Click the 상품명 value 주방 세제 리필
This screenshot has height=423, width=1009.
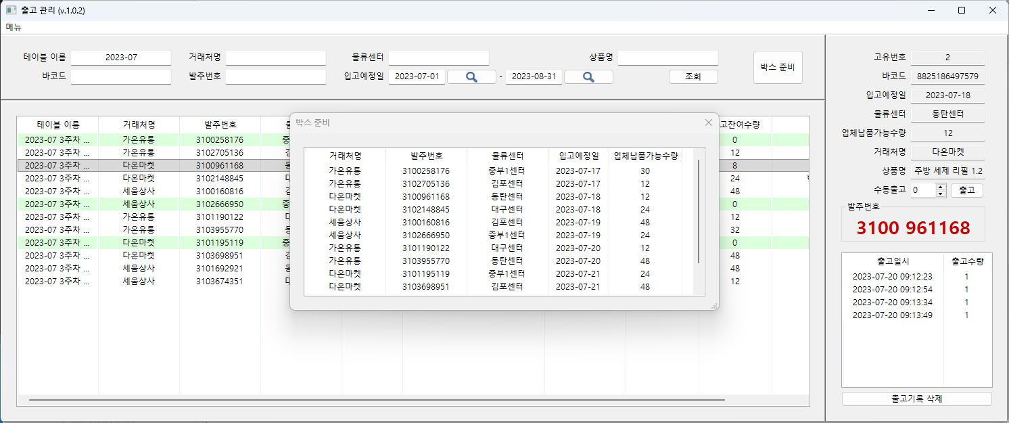point(947,171)
